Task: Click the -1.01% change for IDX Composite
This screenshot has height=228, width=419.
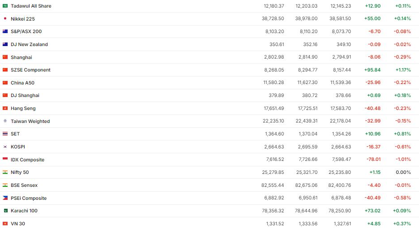Action: 403,160
